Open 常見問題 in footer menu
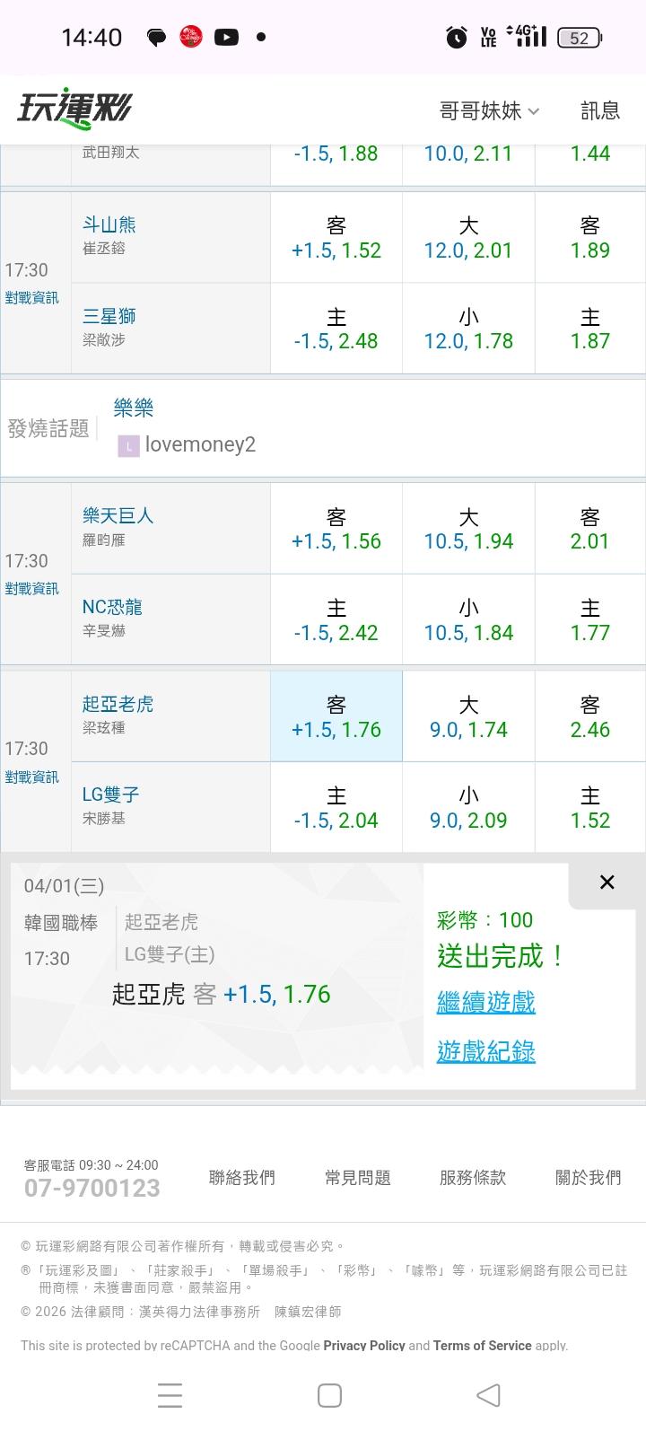 (x=358, y=1178)
